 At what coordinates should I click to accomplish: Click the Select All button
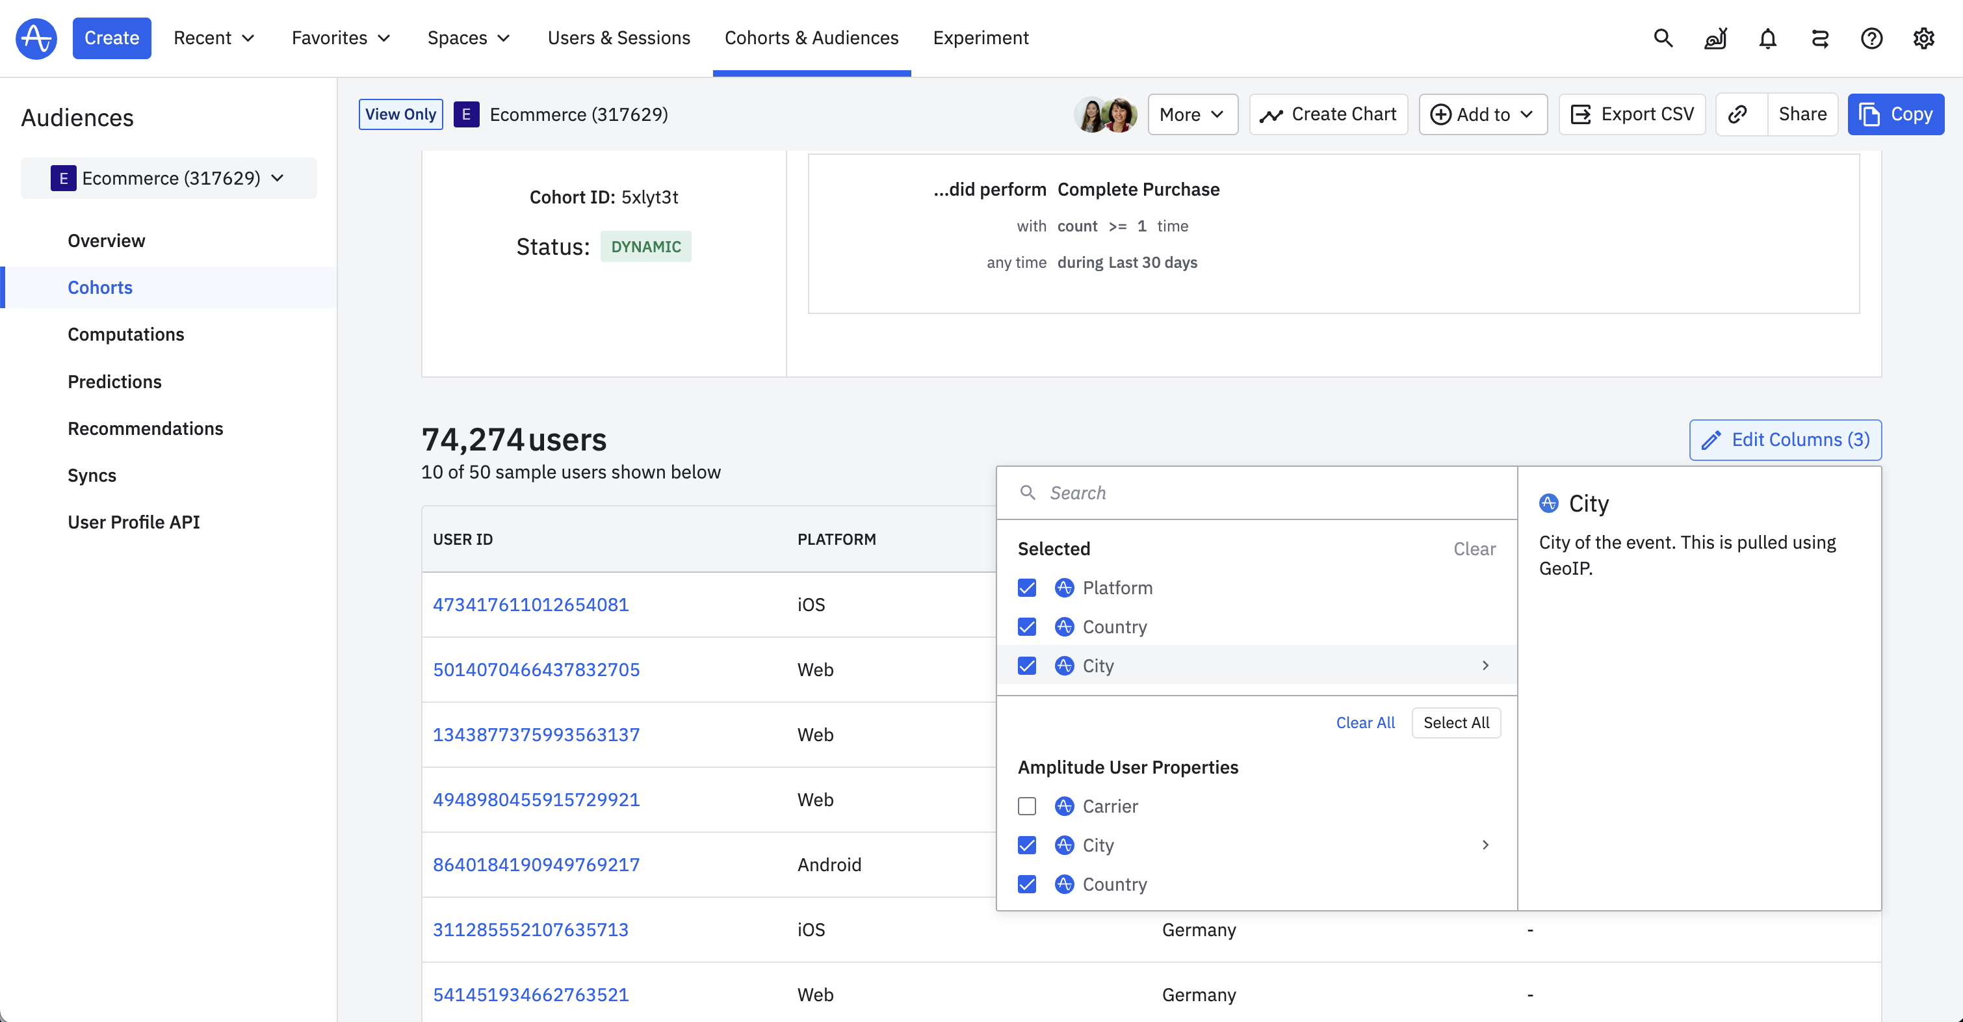click(1455, 722)
